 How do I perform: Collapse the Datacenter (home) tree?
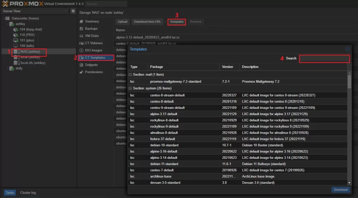coord(3,18)
